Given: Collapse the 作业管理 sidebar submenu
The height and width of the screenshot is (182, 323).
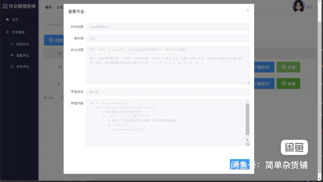Looking at the screenshot, I should [x=33, y=32].
